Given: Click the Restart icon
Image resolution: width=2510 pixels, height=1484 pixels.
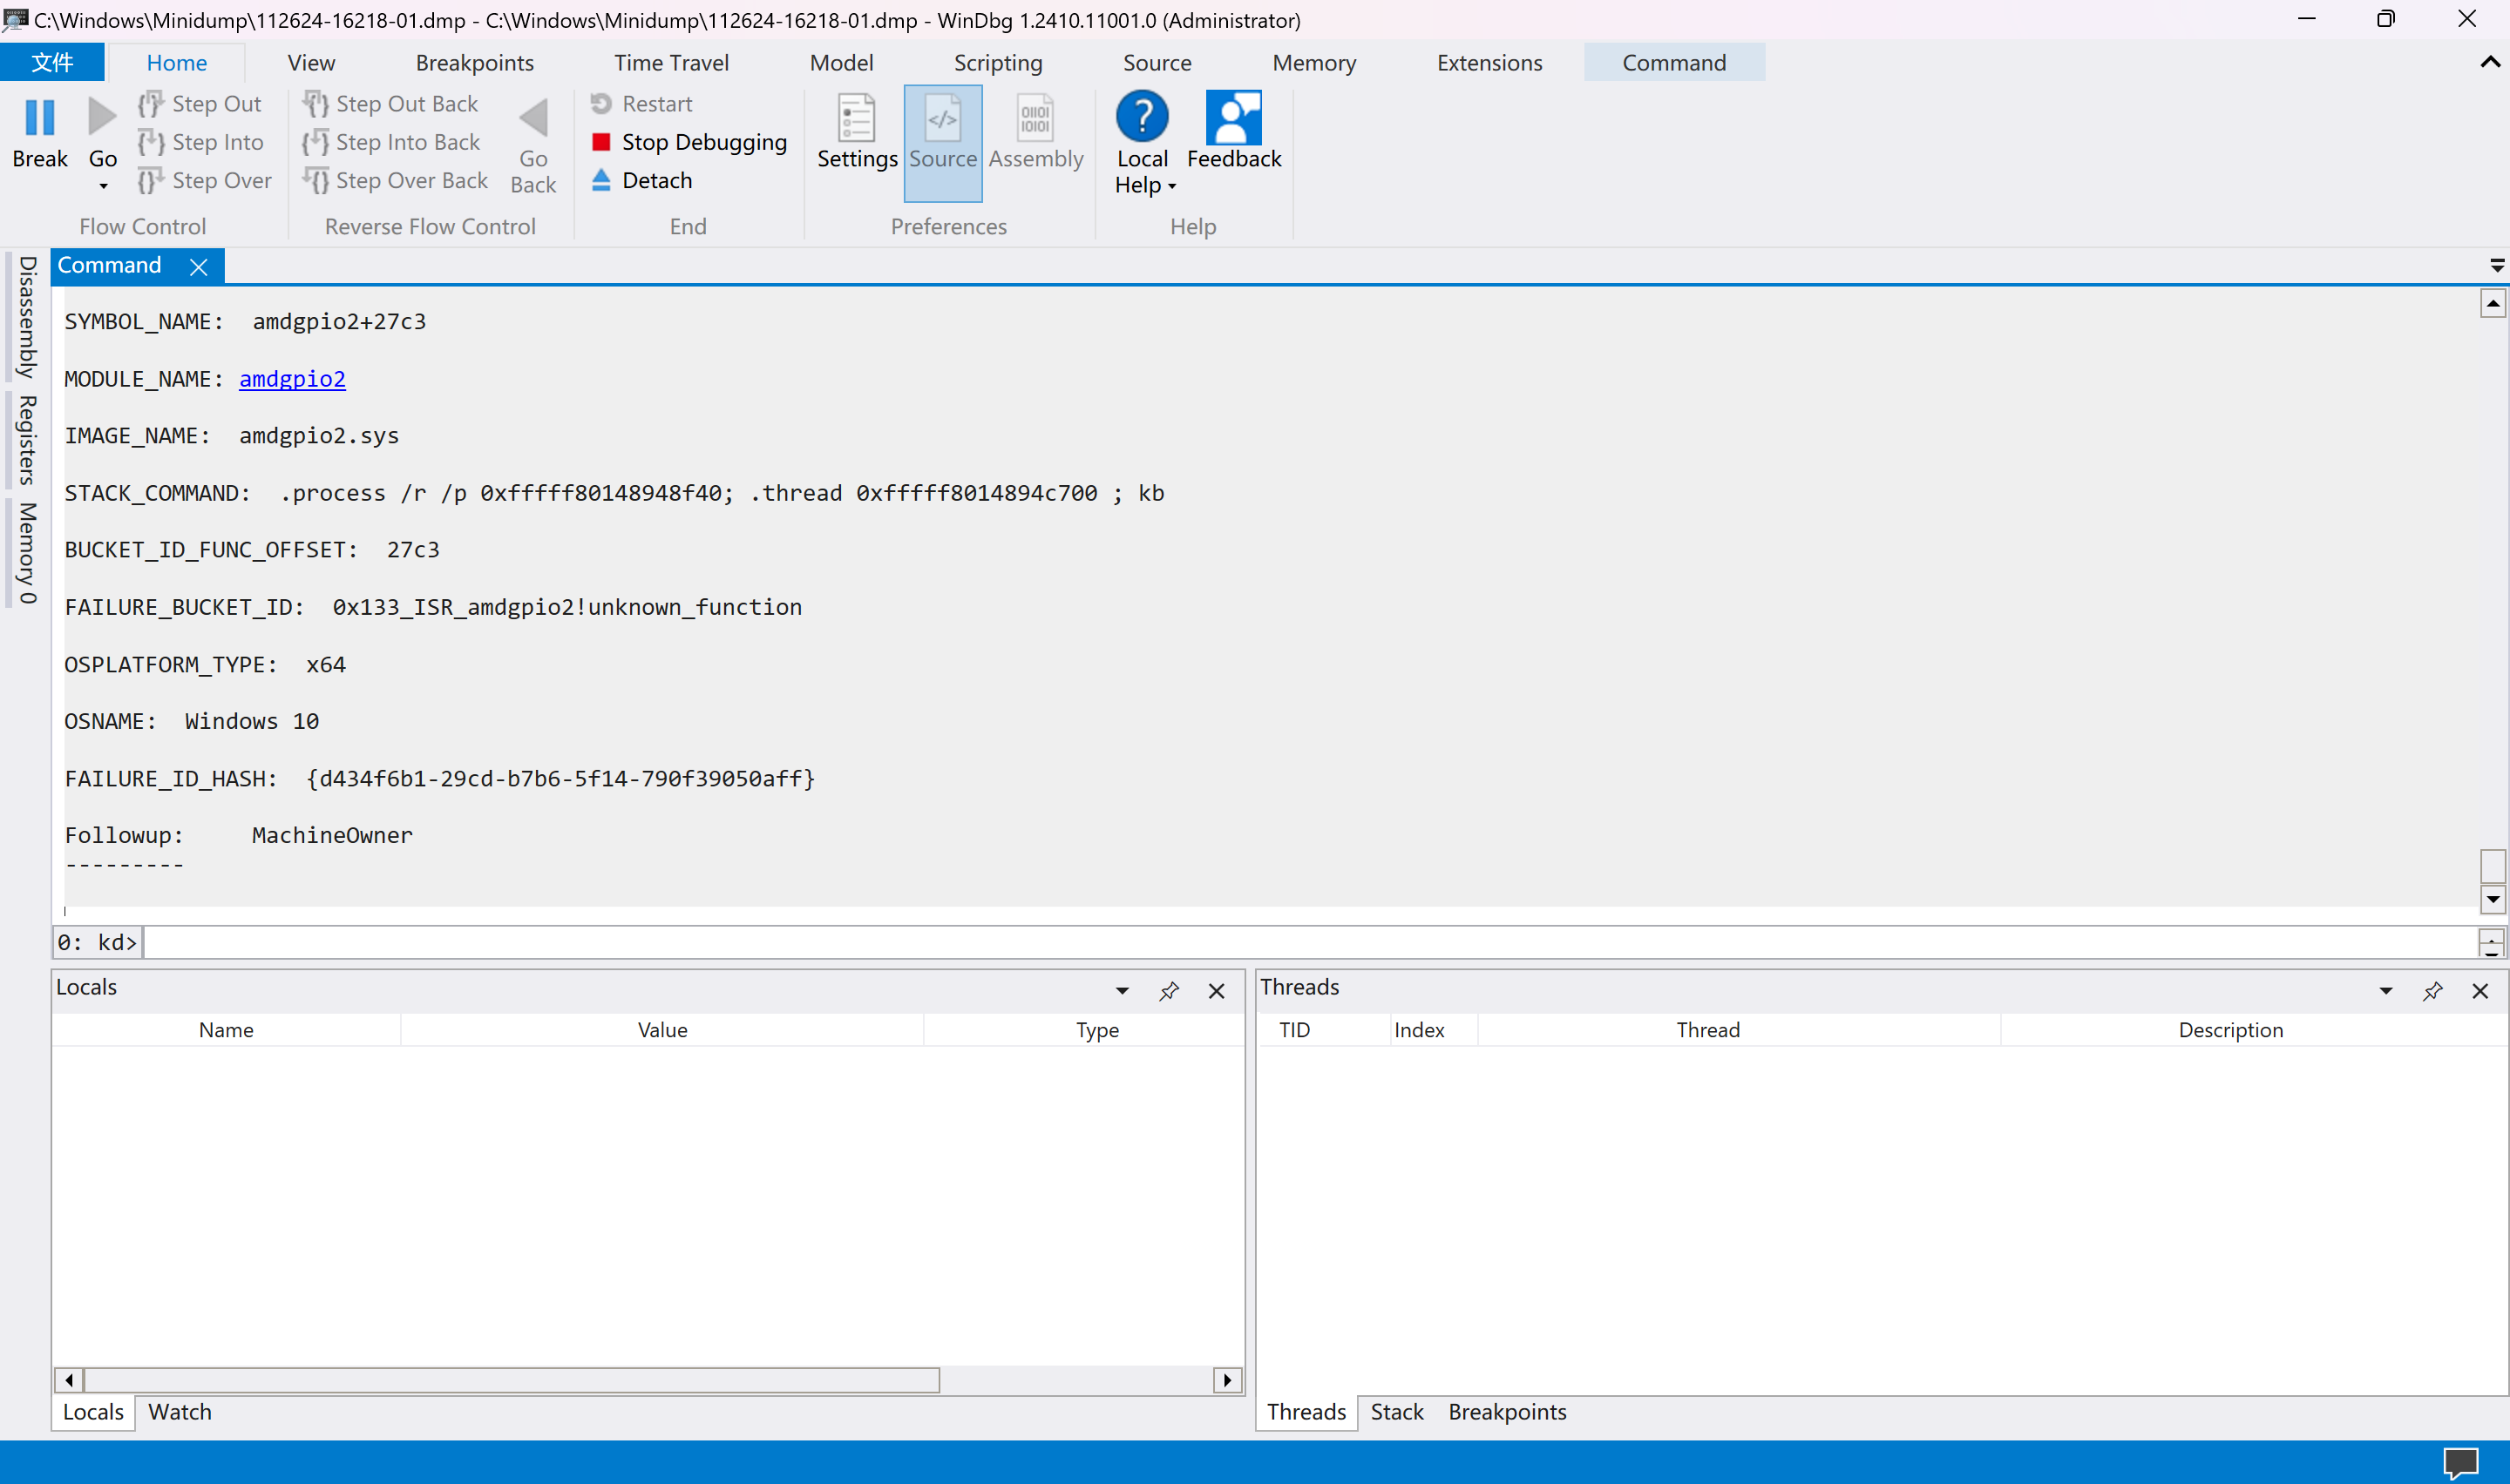Looking at the screenshot, I should (601, 104).
